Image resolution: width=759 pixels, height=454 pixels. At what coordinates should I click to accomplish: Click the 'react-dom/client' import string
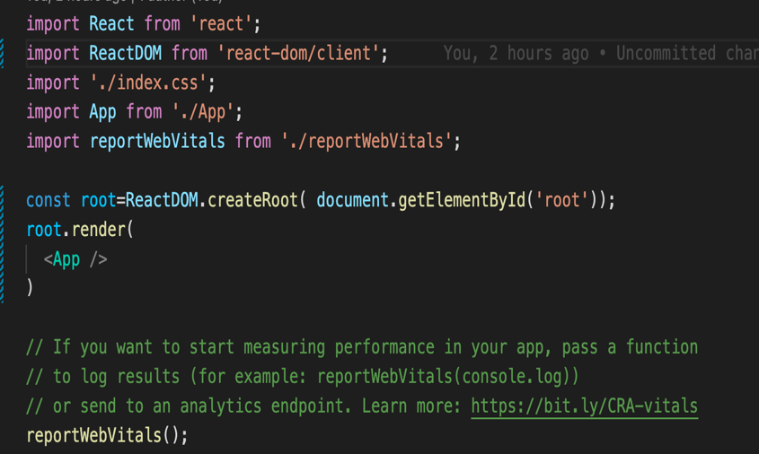(303, 54)
